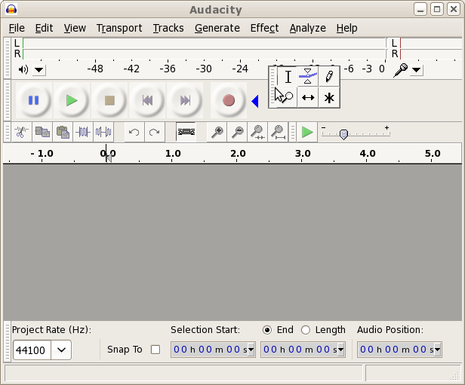Open the output speaker meter dropdown
Viewport: 465px width, 385px height.
point(39,70)
